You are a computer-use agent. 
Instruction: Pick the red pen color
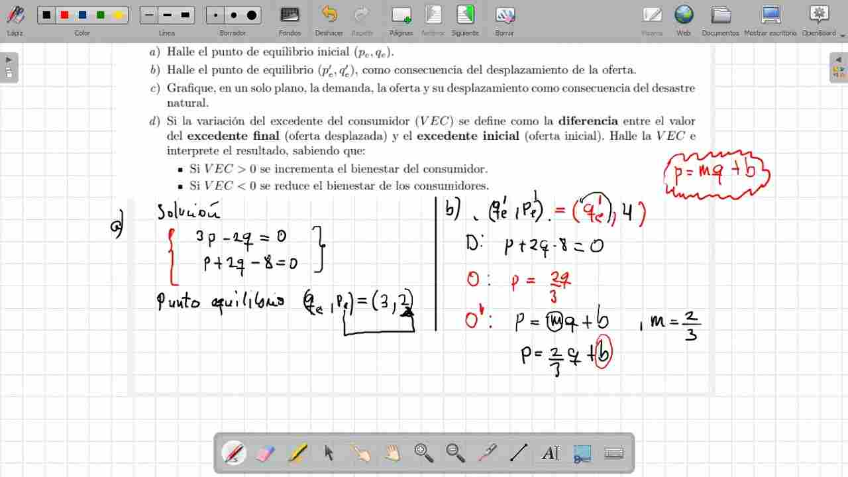point(64,15)
